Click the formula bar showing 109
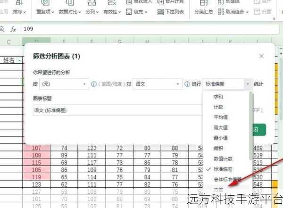Image resolution: width=283 pixels, height=208 pixels. click(150, 29)
